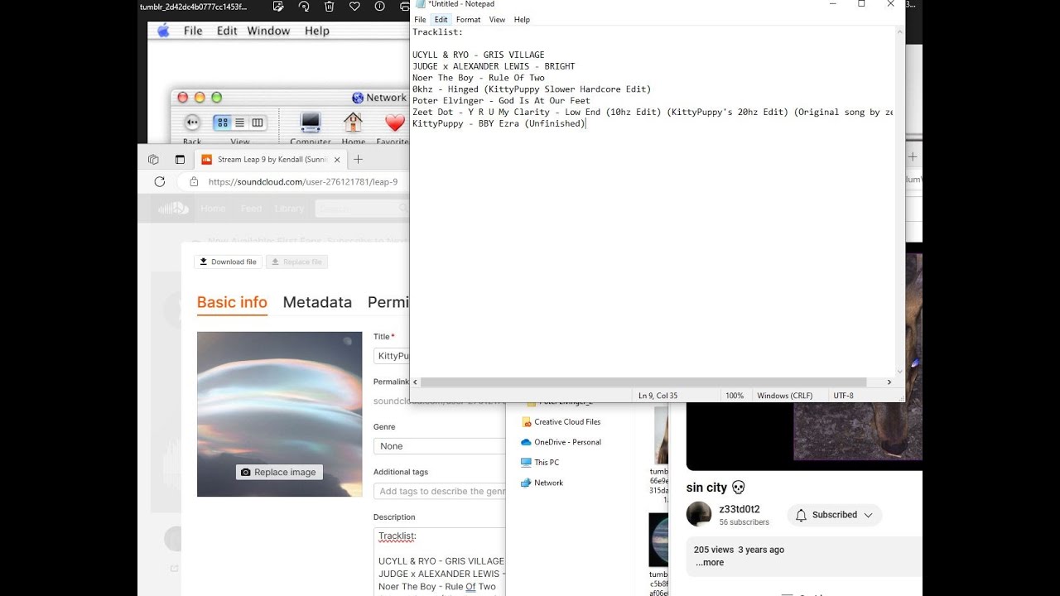The width and height of the screenshot is (1060, 596).
Task: Click the Notepad horizontal scrollbar thumb
Action: pos(643,382)
